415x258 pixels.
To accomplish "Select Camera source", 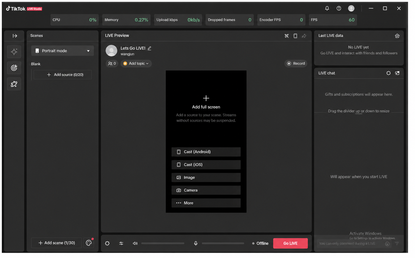I will (x=206, y=190).
